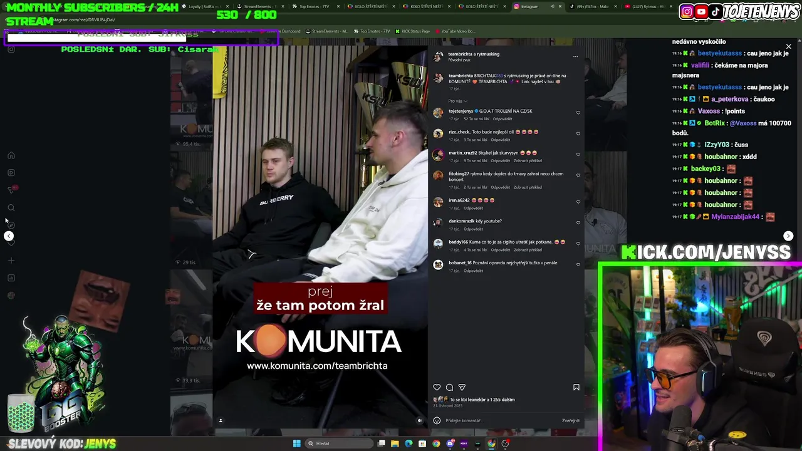The image size is (802, 451).
Task: Show tagged people icon on the reel video
Action: coord(221,420)
